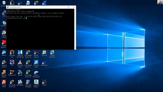Open Microsoft Edge desktop shortcut
The width and height of the screenshot is (163, 92).
[36, 64]
